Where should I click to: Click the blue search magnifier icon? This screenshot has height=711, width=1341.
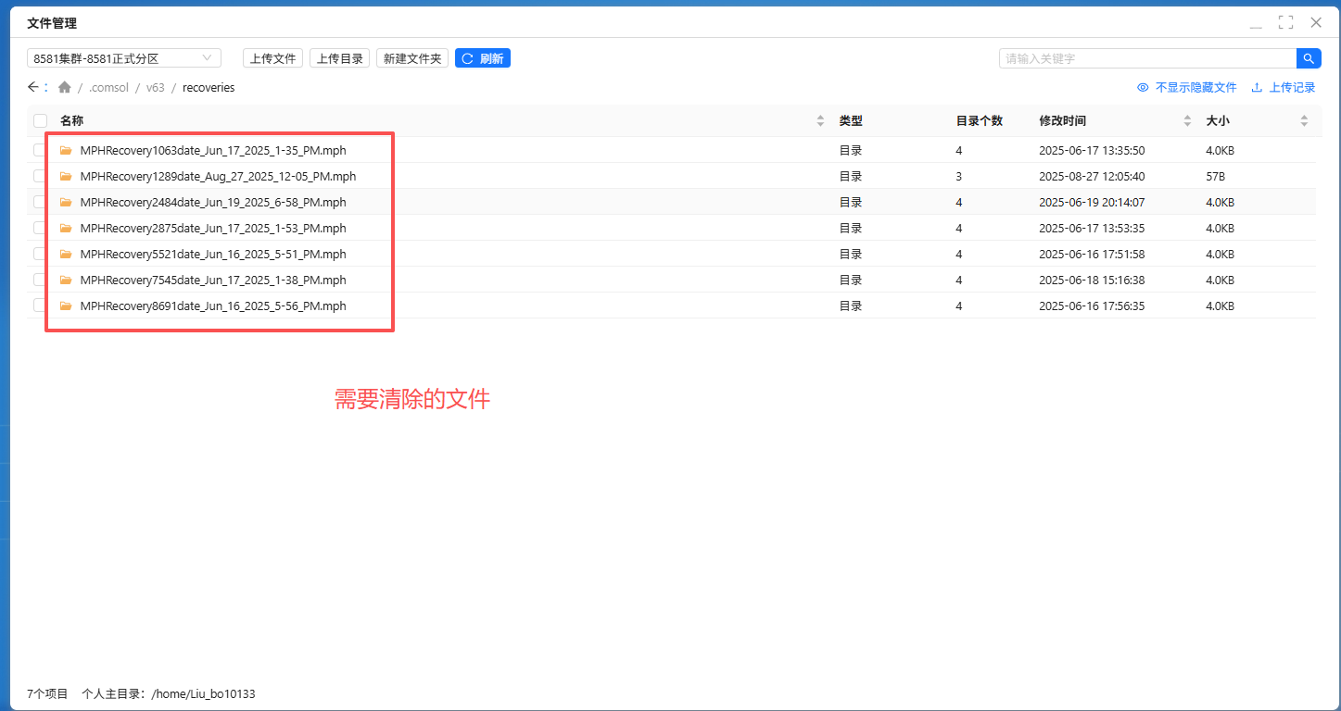(1308, 58)
